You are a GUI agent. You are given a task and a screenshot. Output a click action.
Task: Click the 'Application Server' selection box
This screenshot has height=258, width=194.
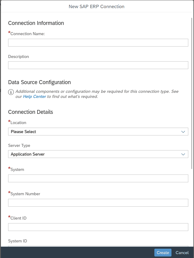coord(93,154)
